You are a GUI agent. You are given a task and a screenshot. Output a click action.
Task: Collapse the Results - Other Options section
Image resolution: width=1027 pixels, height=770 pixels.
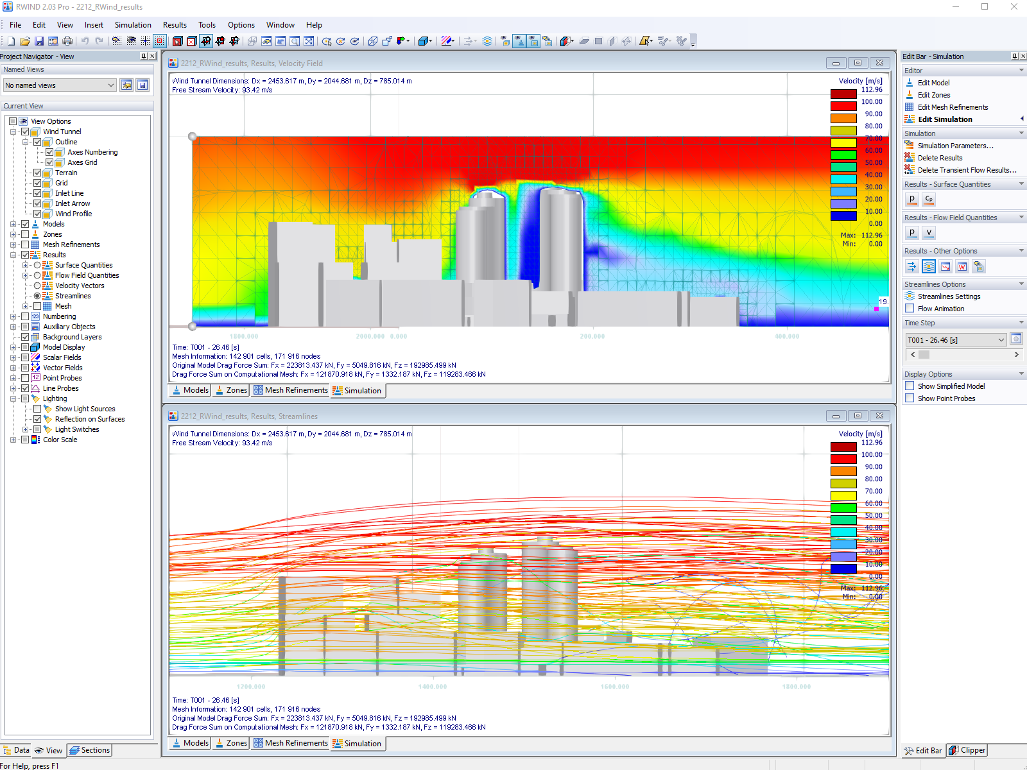point(1020,250)
